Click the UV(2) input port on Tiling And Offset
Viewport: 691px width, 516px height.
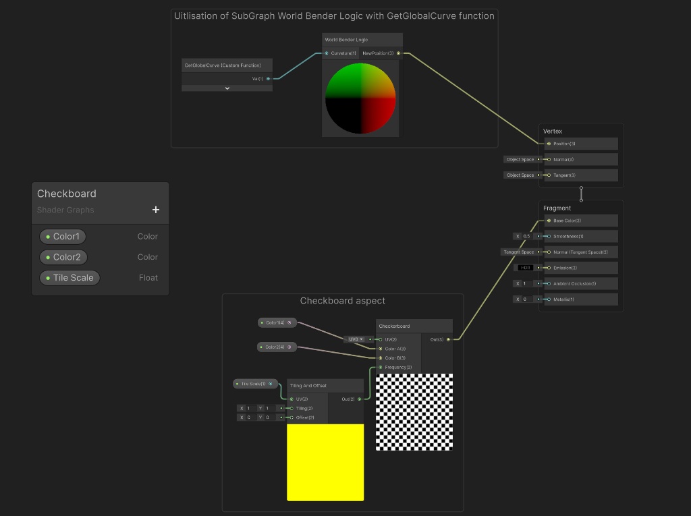click(292, 399)
